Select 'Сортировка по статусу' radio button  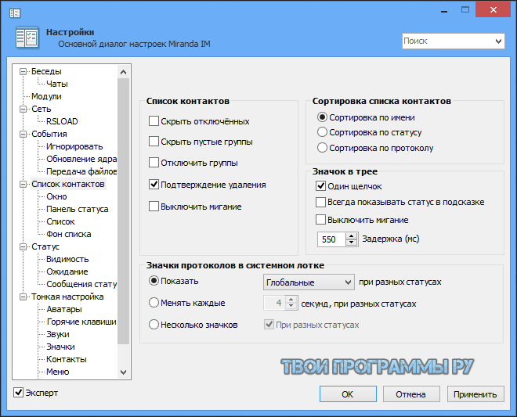pos(322,132)
